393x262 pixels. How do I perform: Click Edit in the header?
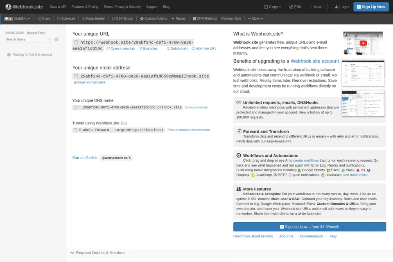(295, 7)
